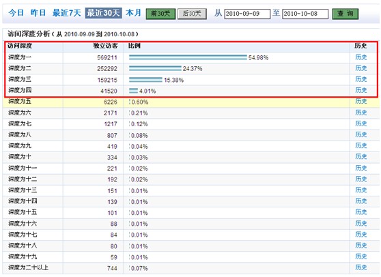Click the visitor count 2171
The width and height of the screenshot is (381, 277).
[x=111, y=113]
